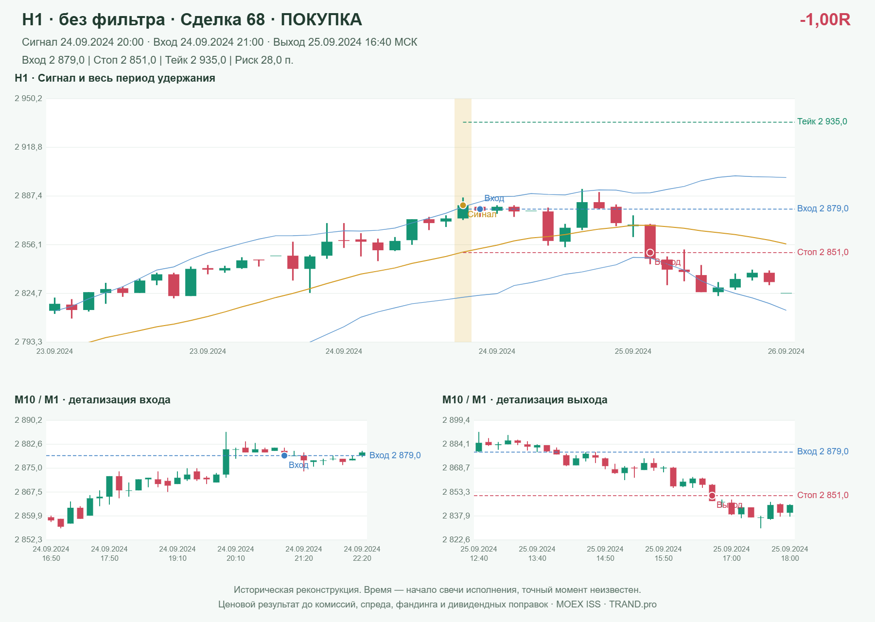The height and width of the screenshot is (622, 875).
Task: Click the 20:10 time label on entry chart
Action: tap(236, 558)
